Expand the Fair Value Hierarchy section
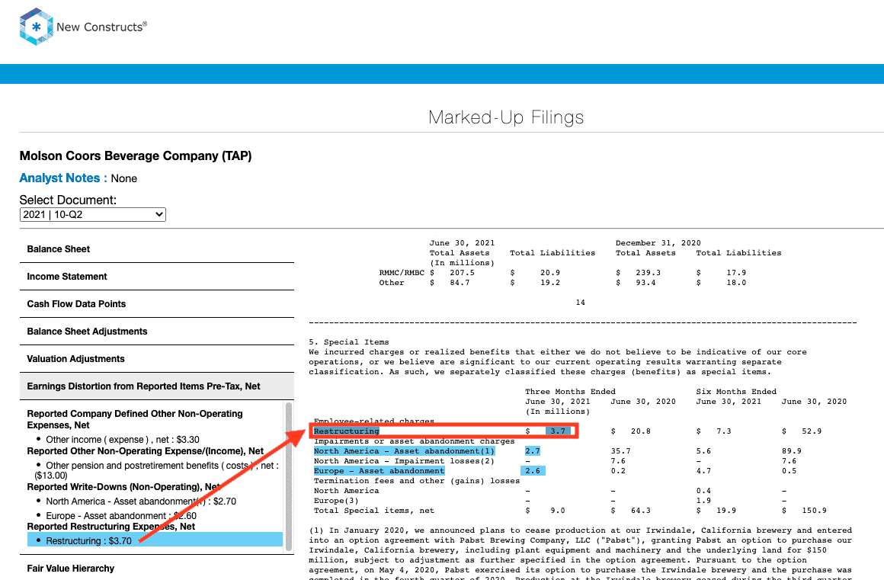 click(x=157, y=568)
